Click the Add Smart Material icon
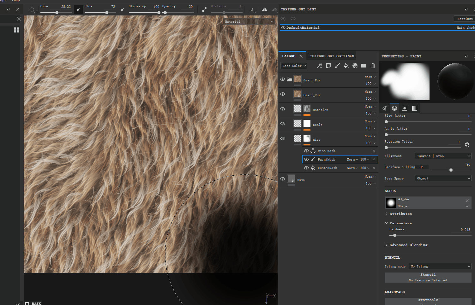The width and height of the screenshot is (475, 305). tap(355, 66)
